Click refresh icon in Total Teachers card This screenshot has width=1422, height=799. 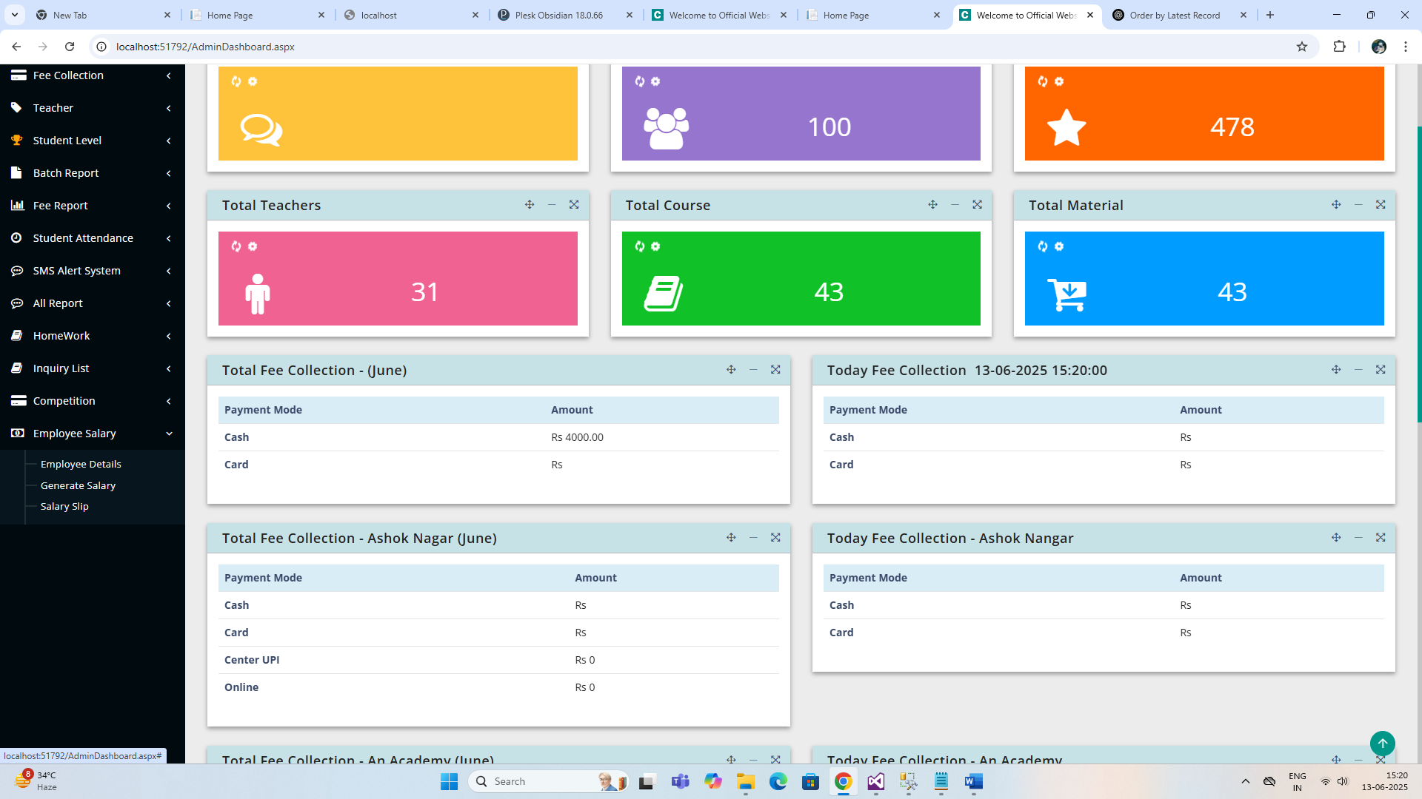pos(236,246)
